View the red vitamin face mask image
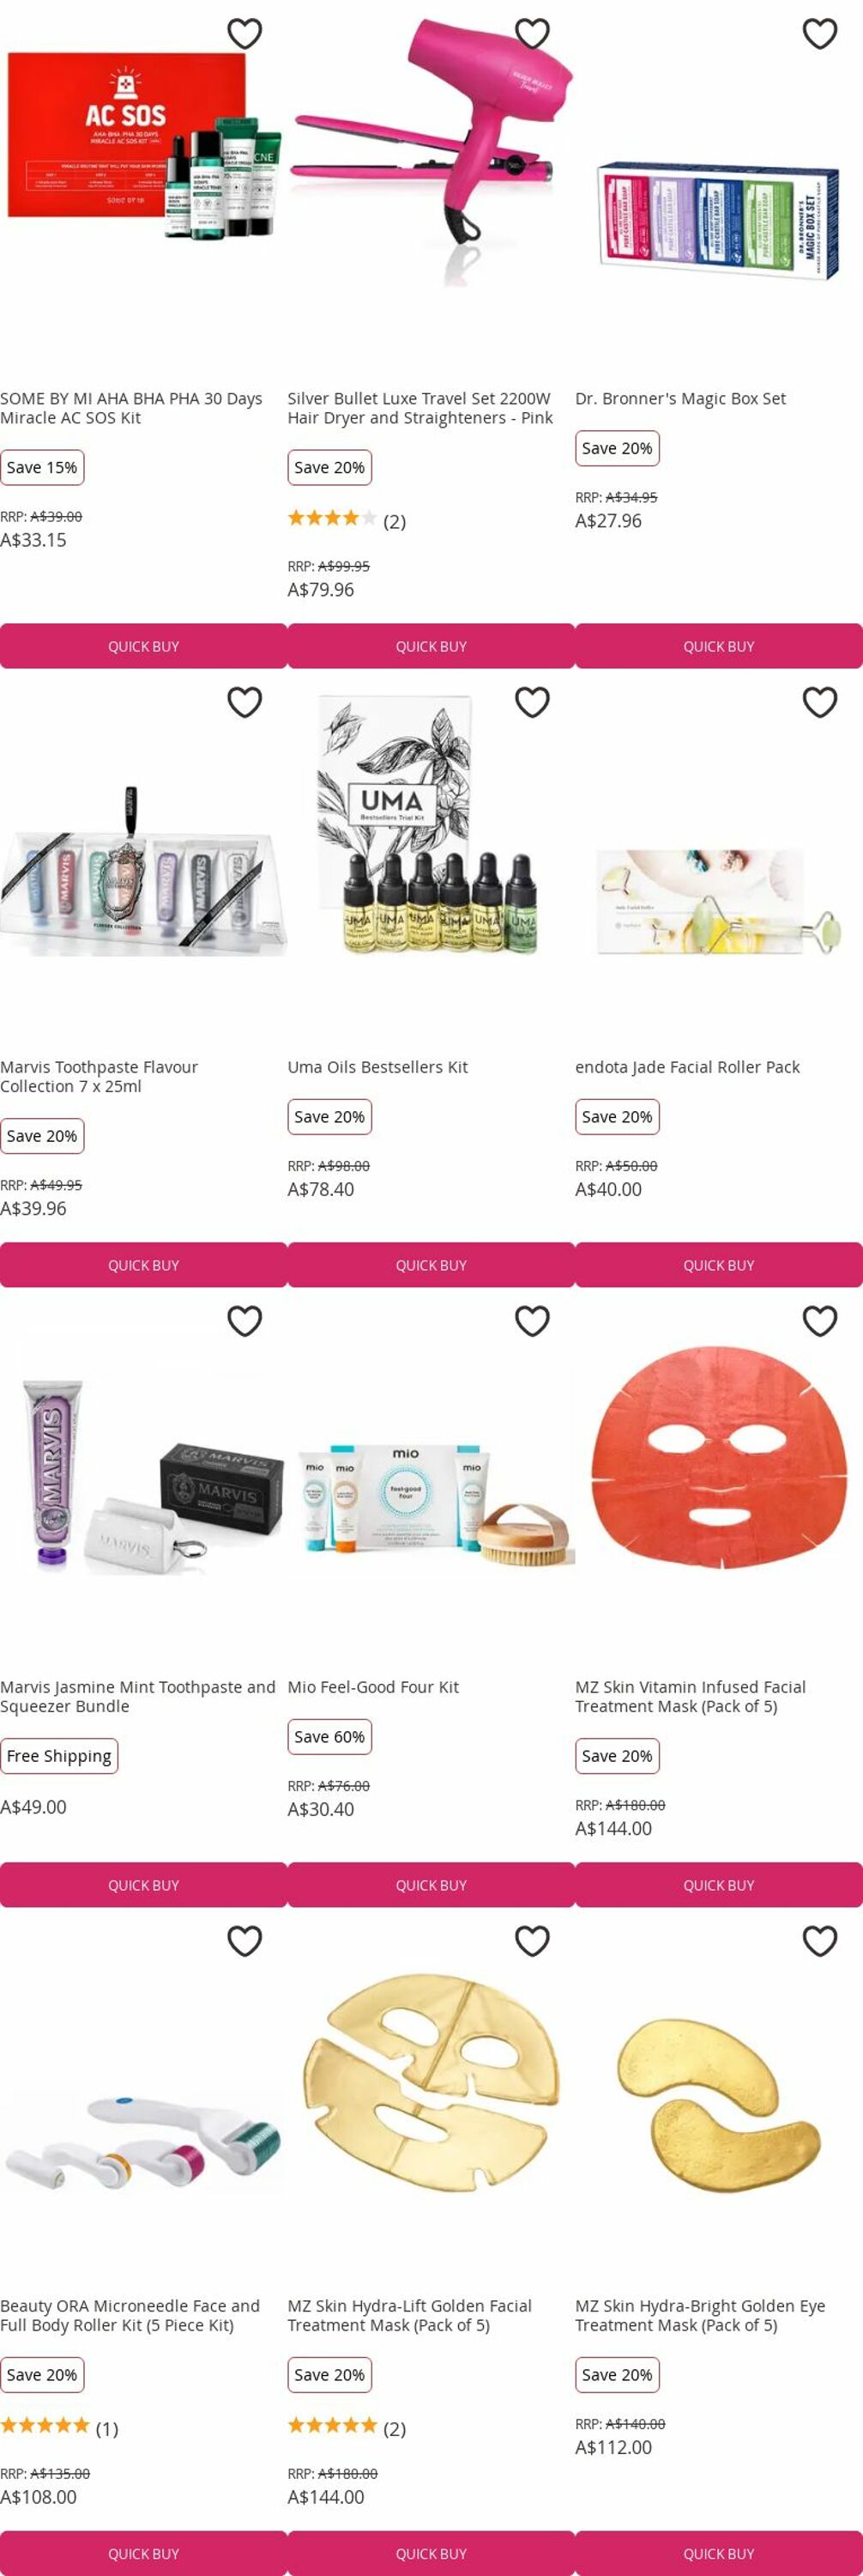 click(x=718, y=1458)
